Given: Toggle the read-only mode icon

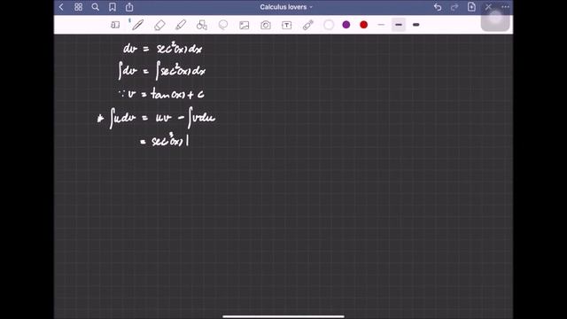Looking at the screenshot, I should (115, 25).
